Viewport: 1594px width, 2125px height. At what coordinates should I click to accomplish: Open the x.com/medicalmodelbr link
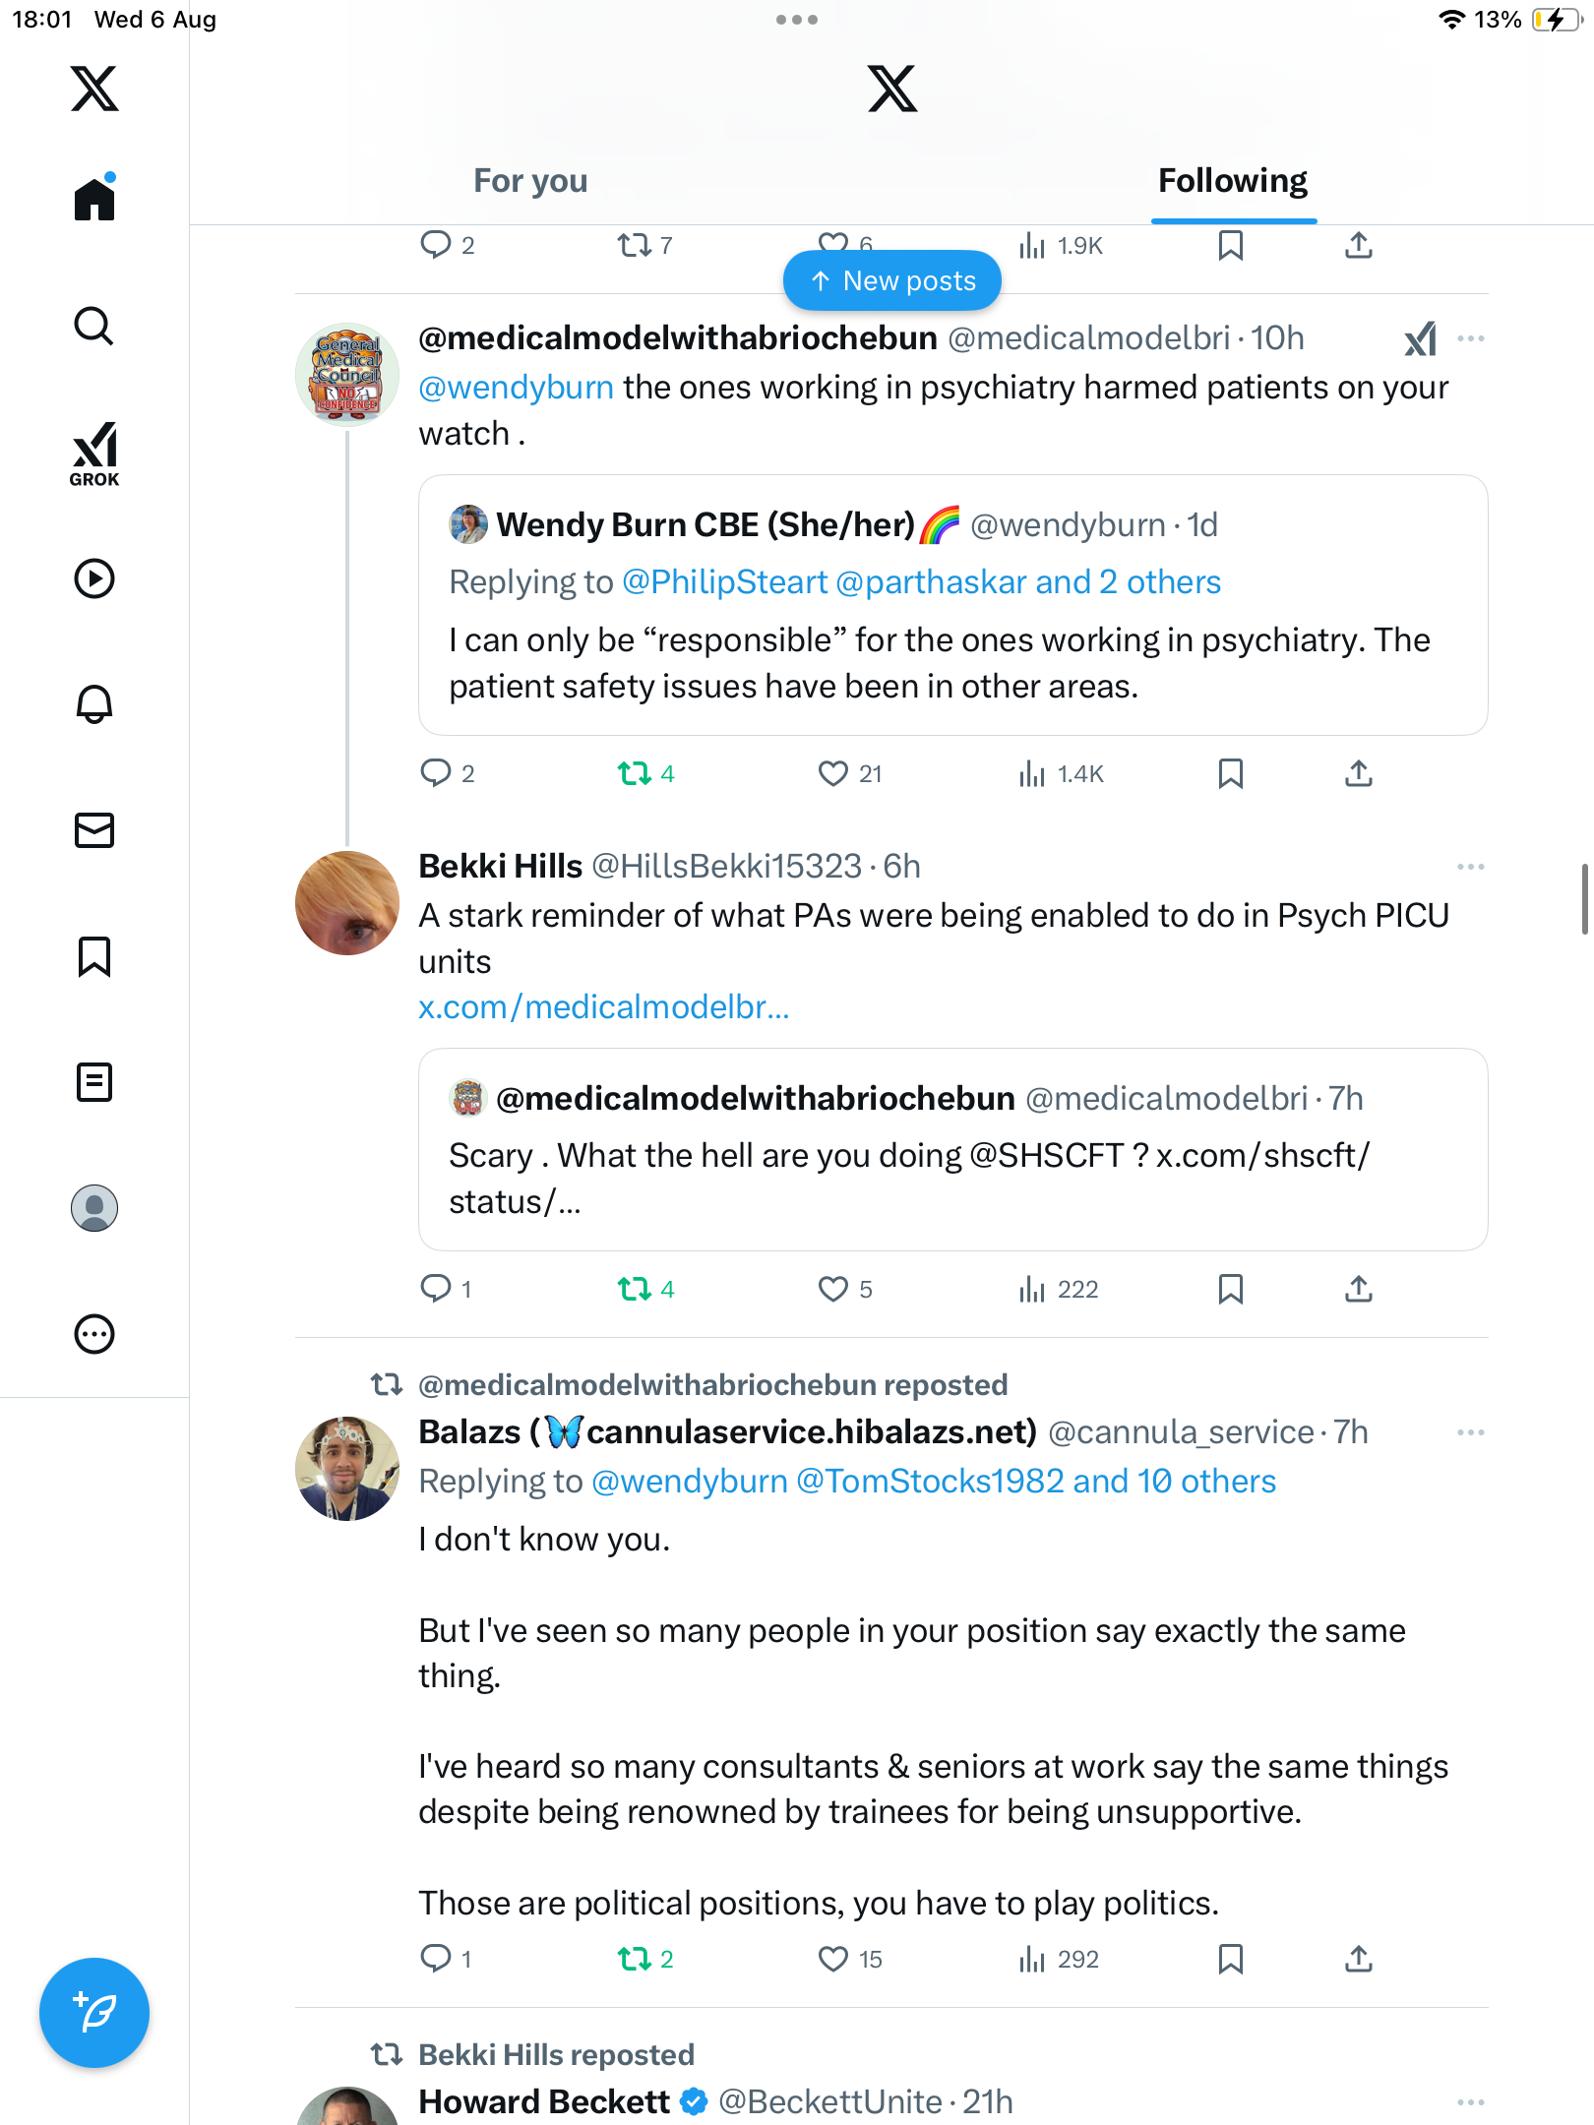click(603, 1007)
